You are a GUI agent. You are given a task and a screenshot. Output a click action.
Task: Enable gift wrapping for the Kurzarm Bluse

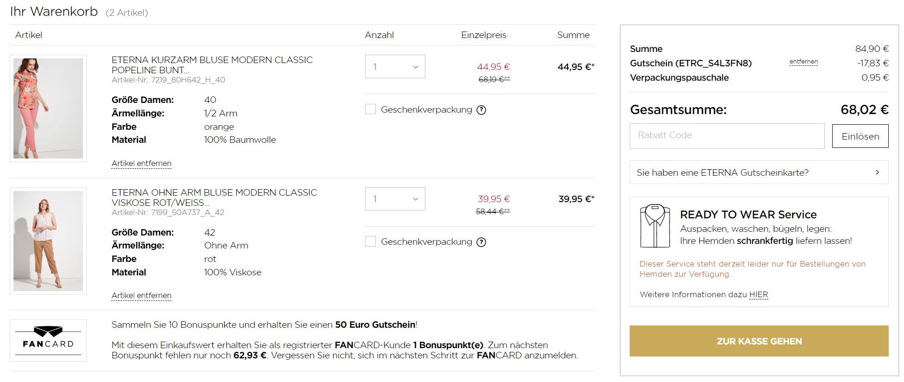371,109
